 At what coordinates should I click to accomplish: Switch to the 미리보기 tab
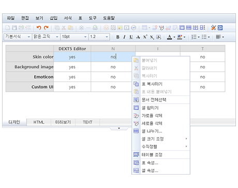(63, 122)
